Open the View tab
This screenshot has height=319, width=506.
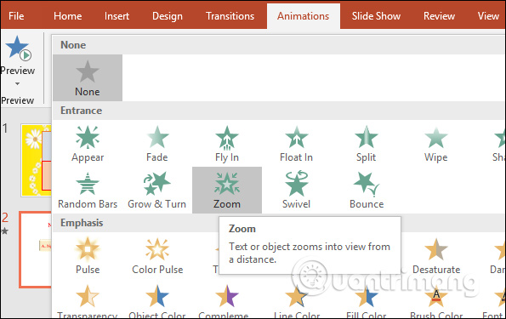tap(488, 16)
